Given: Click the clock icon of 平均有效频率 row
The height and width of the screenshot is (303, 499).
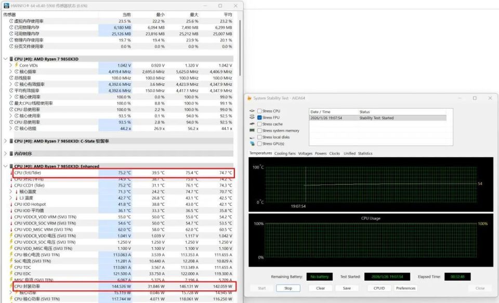Looking at the screenshot, I should 11,90.
